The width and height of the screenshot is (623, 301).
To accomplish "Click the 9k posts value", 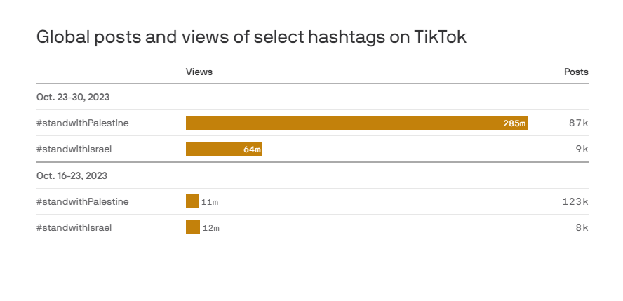I will pyautogui.click(x=582, y=149).
